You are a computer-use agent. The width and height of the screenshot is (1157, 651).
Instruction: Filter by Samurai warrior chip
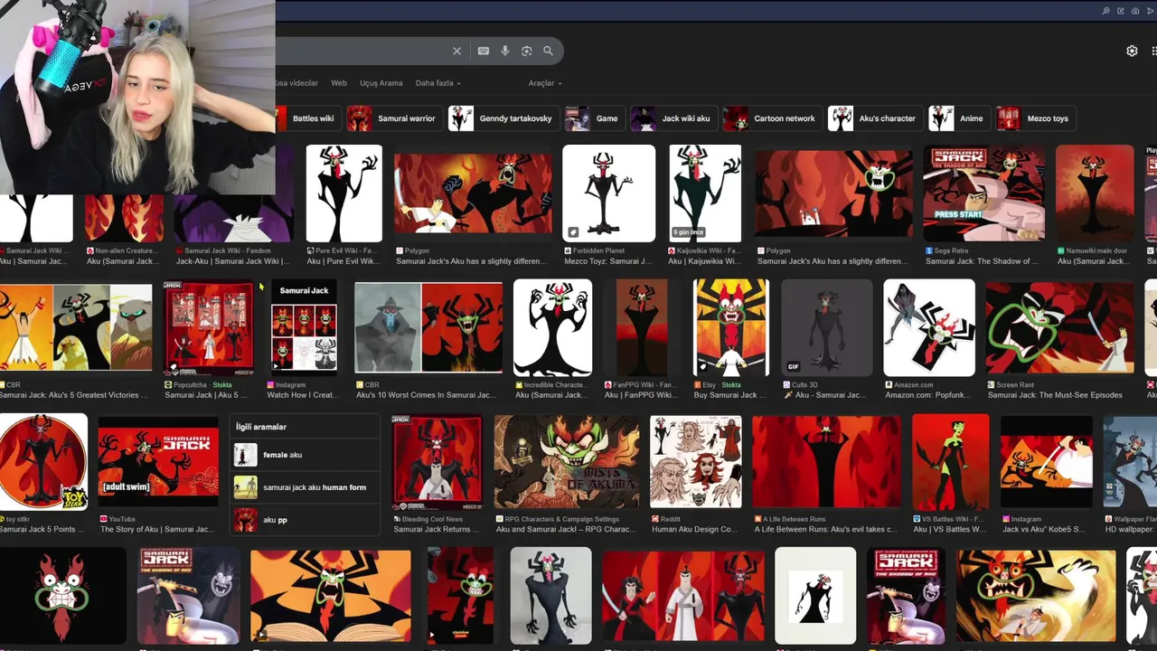[393, 118]
